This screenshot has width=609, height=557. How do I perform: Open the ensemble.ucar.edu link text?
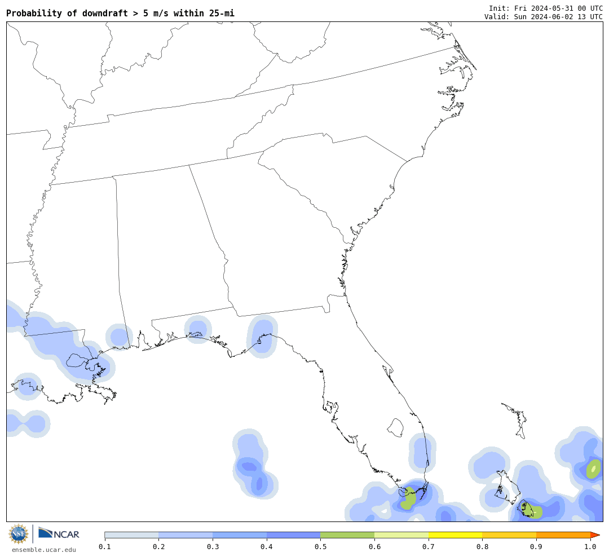tap(43, 550)
